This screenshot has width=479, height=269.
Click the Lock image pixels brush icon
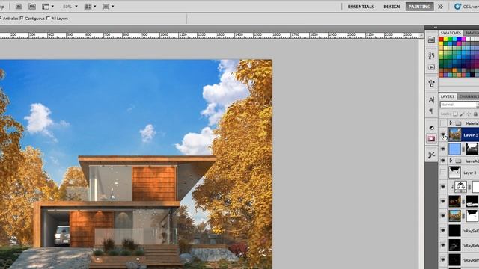[x=462, y=114]
